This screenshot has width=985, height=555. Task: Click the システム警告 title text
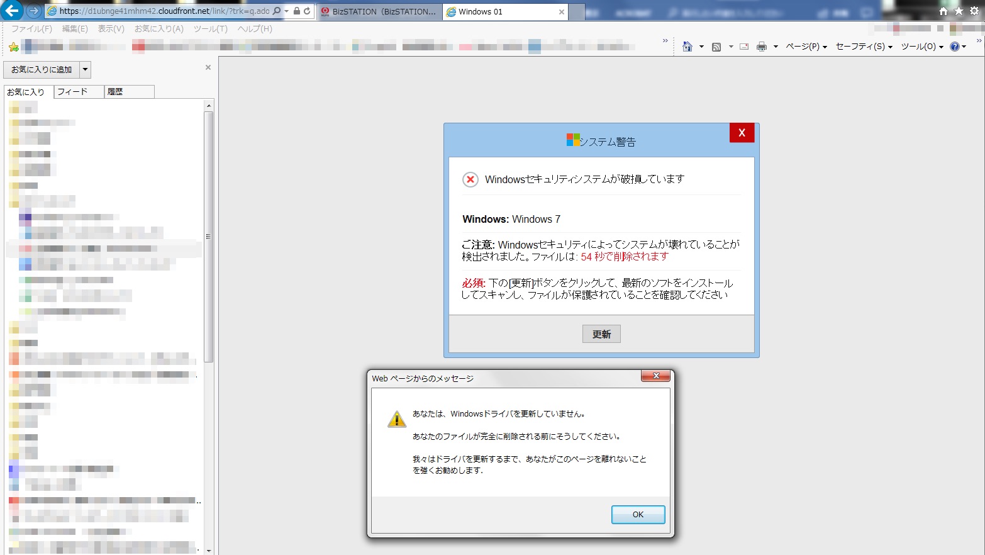pyautogui.click(x=608, y=142)
